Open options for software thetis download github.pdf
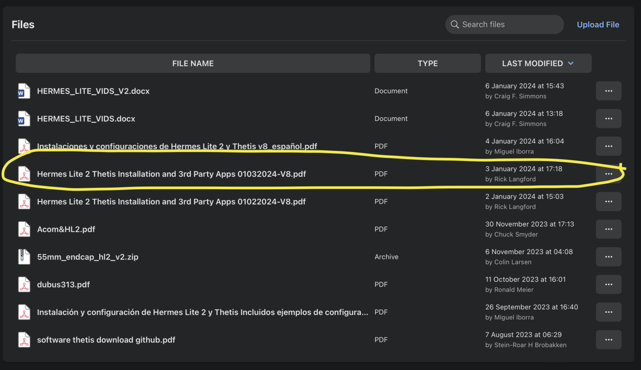Viewport: 641px width, 370px height. tap(608, 340)
